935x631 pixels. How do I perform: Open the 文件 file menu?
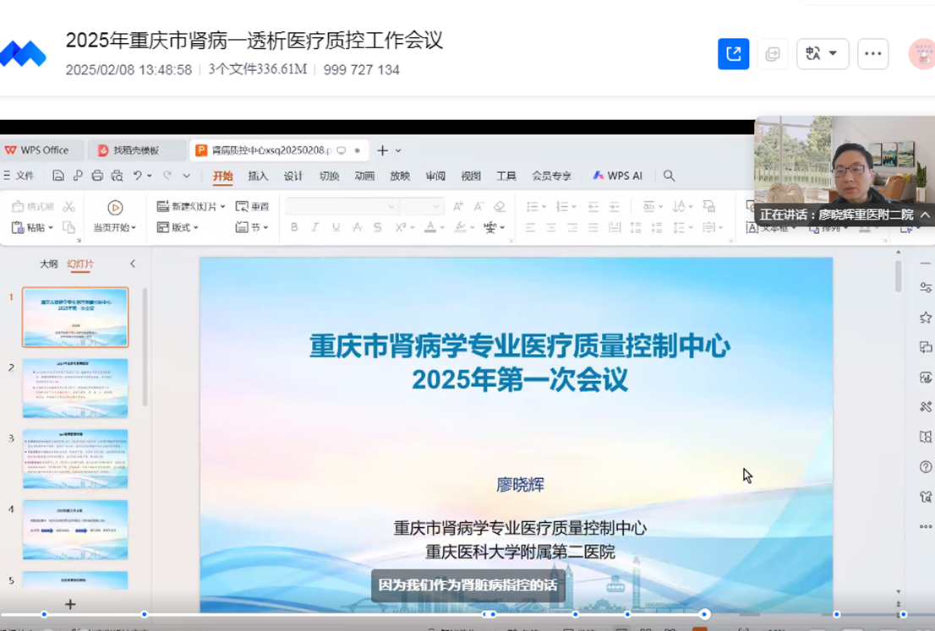(19, 176)
